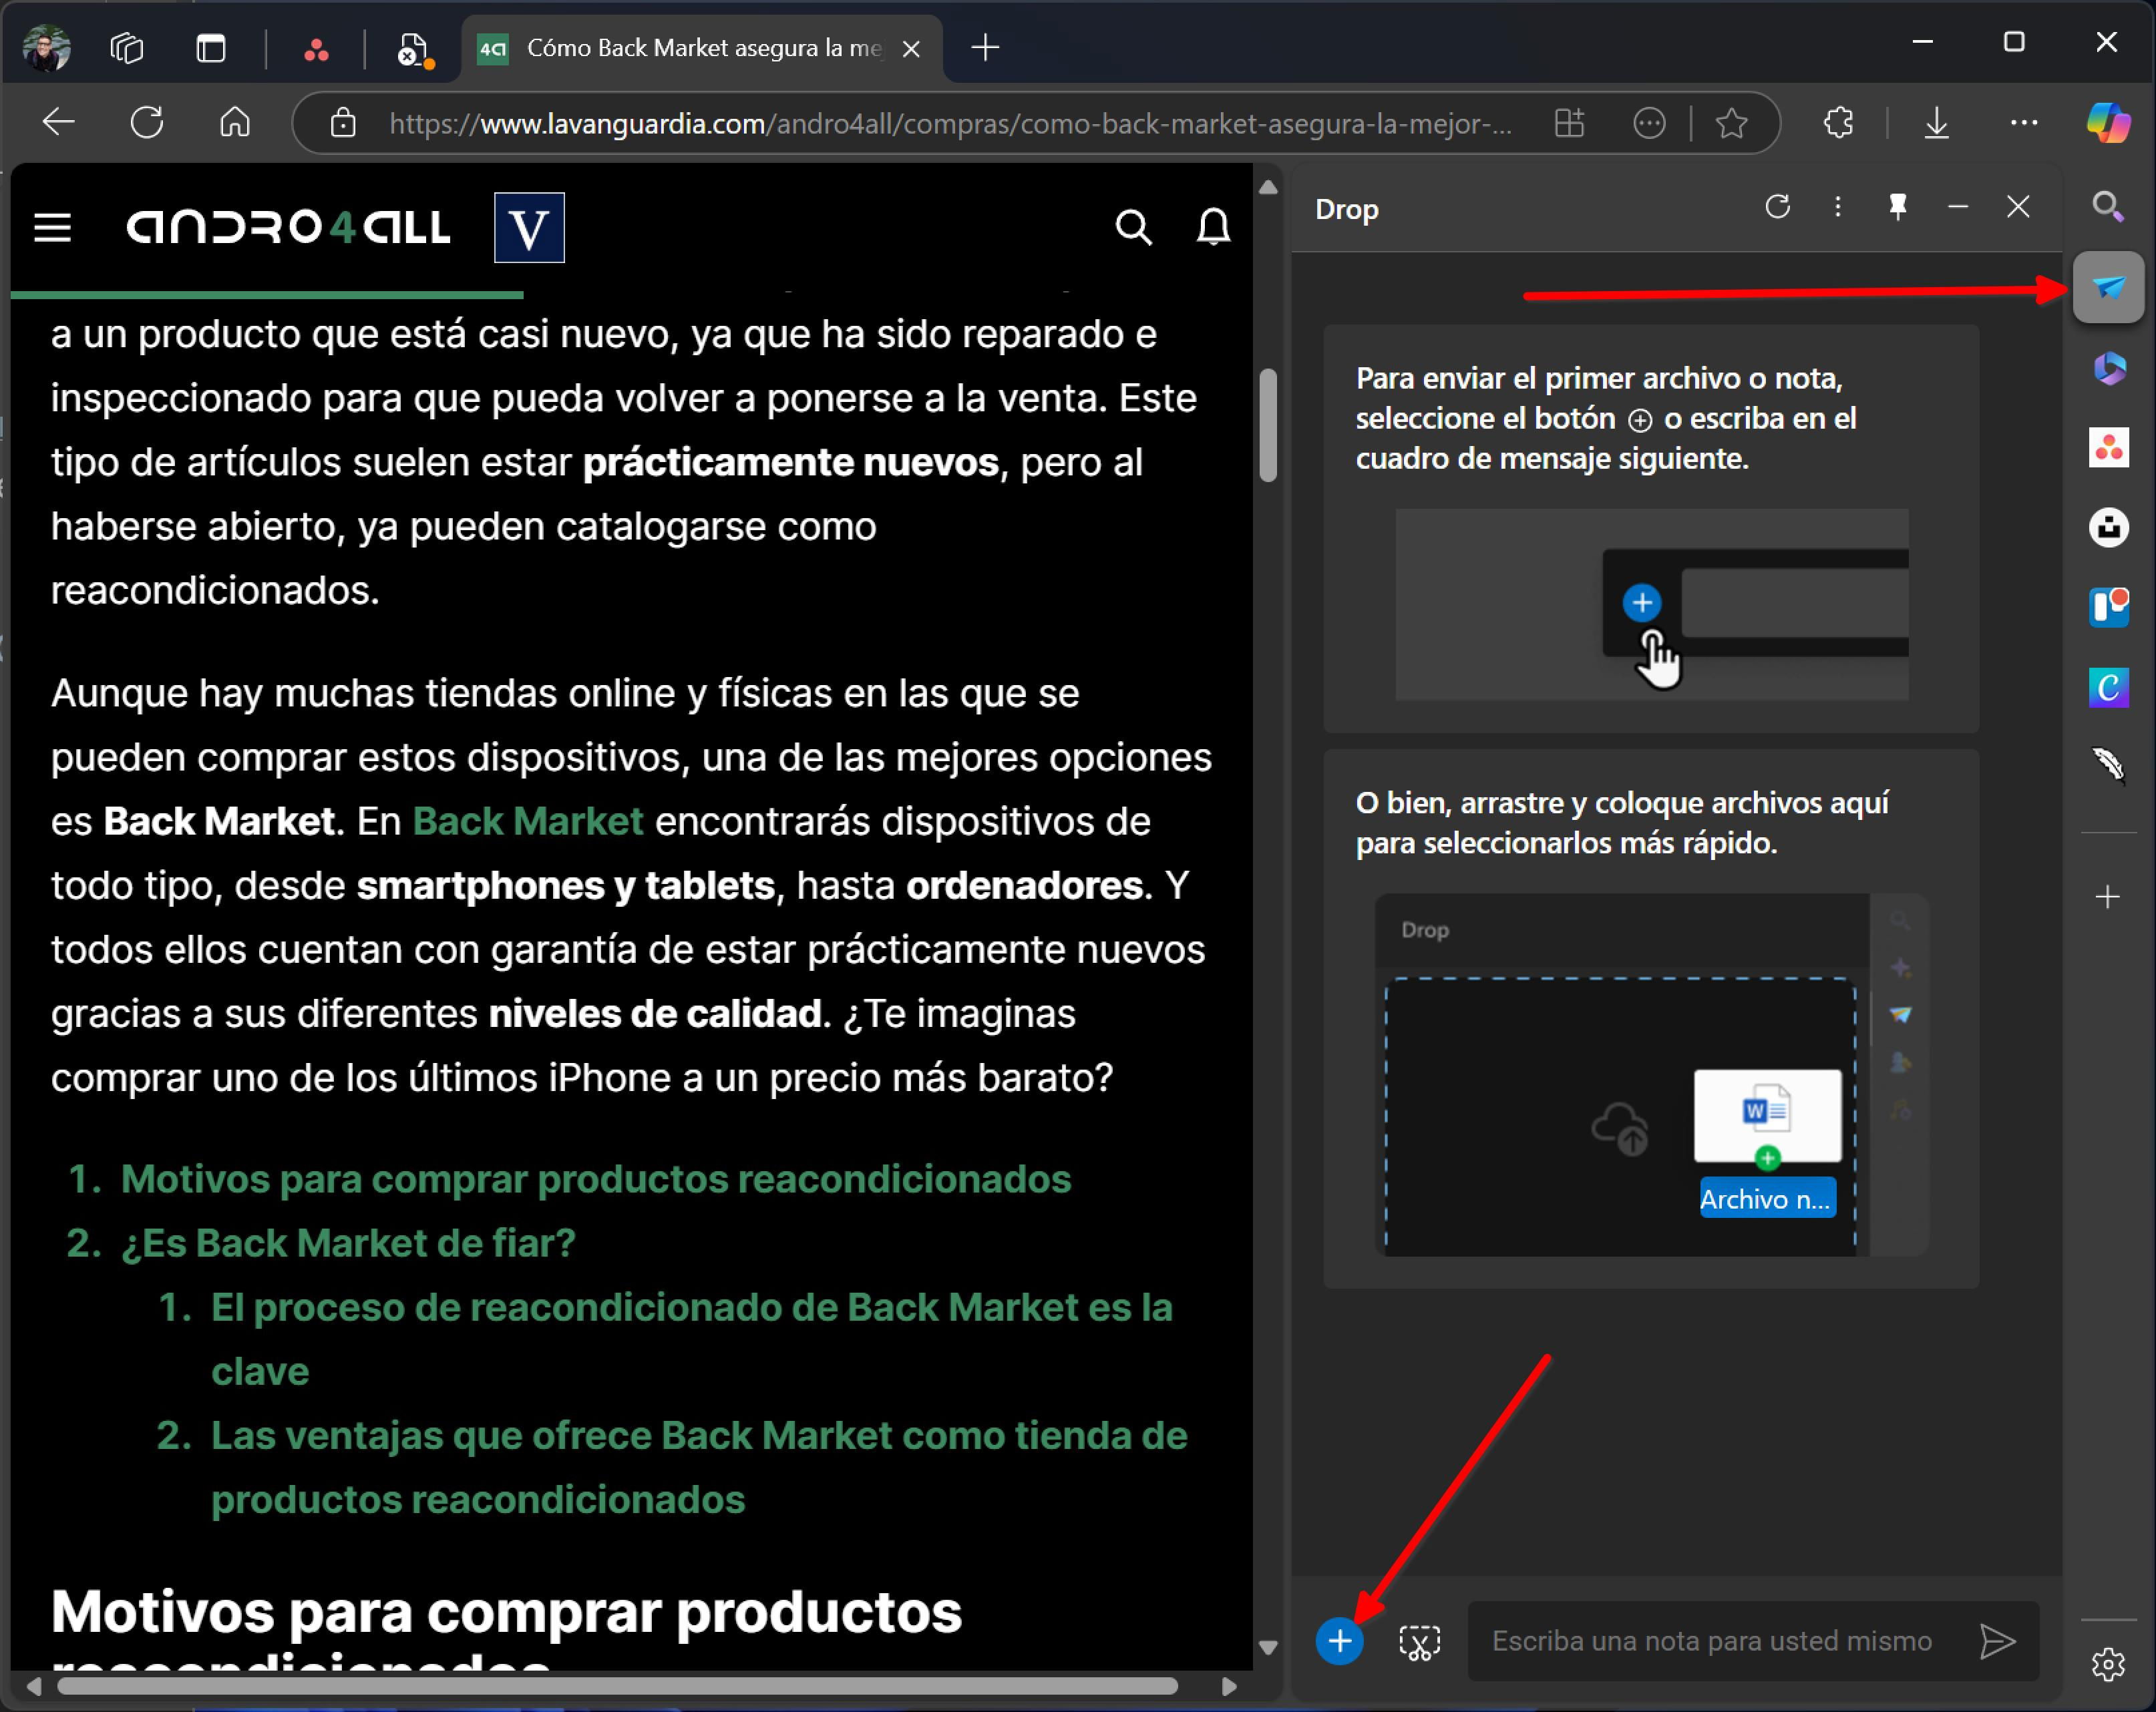The image size is (2156, 1712).
Task: Open the Downloads arrow icon
Action: (1937, 123)
